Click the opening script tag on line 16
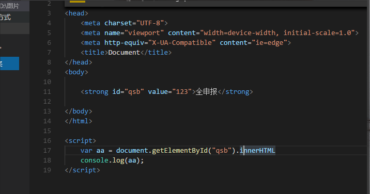Viewport: 370px width, 194px height. [81, 141]
